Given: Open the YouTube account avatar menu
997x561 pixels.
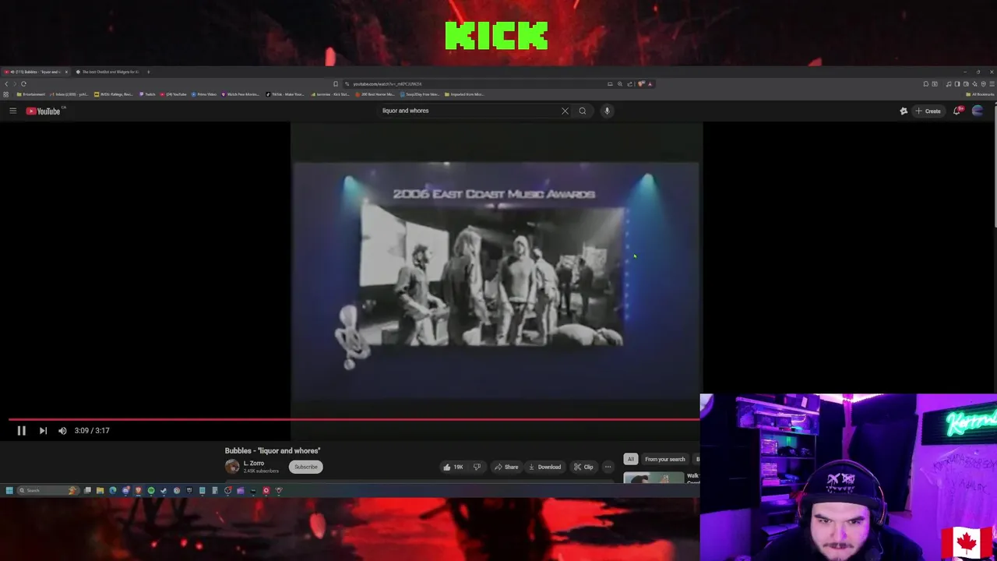Looking at the screenshot, I should tap(978, 111).
